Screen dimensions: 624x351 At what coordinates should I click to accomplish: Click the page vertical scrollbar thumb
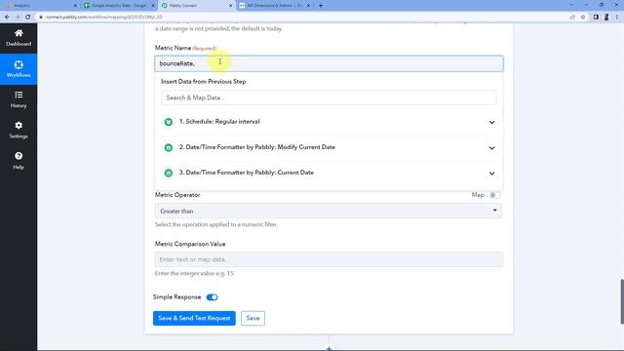(622, 301)
